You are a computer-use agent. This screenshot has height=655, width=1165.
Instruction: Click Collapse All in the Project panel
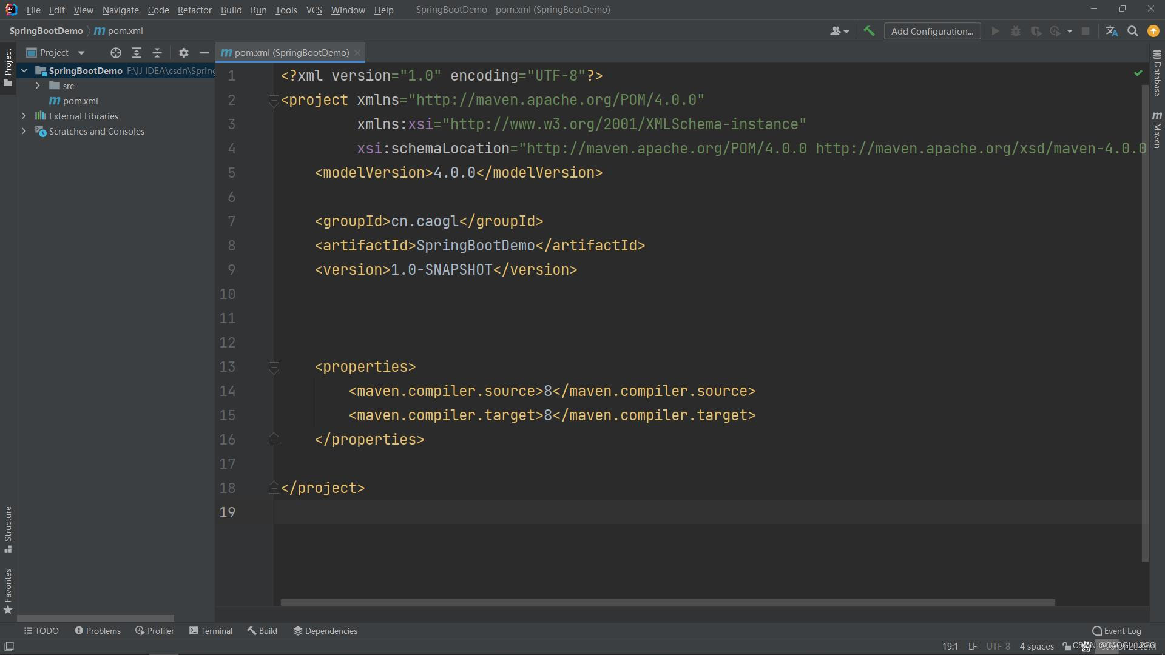click(x=157, y=53)
